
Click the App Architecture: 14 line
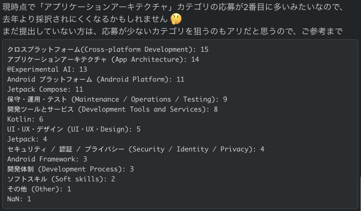tap(103, 59)
